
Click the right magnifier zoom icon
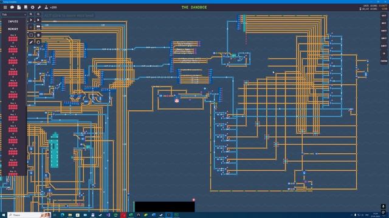coord(38,15)
